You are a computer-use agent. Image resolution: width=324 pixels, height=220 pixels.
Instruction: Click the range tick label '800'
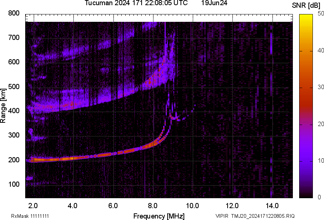tap(14, 13)
